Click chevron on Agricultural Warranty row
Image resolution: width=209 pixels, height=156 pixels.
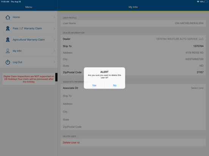tap(55, 40)
